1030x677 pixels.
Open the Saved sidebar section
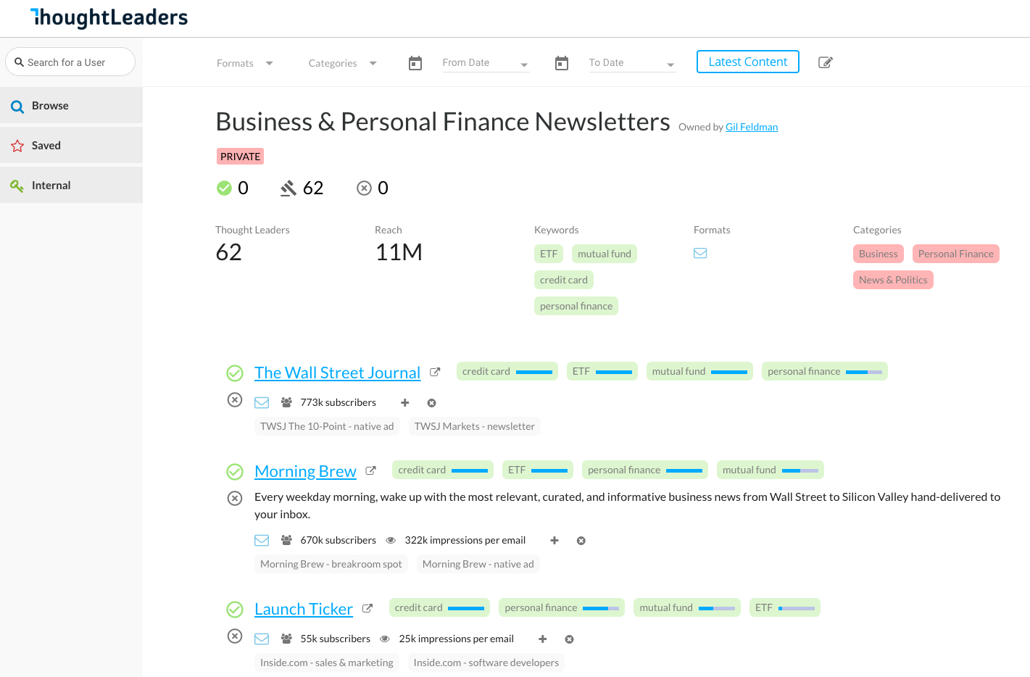(46, 146)
